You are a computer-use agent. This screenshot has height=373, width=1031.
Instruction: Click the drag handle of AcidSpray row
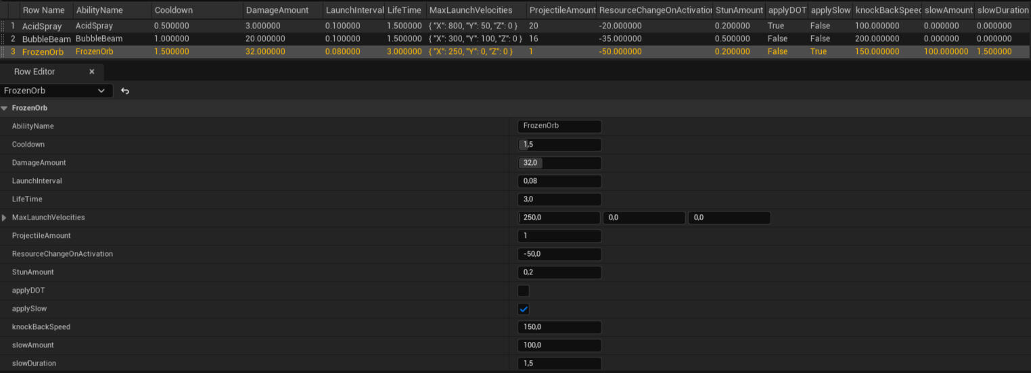pyautogui.click(x=3, y=26)
